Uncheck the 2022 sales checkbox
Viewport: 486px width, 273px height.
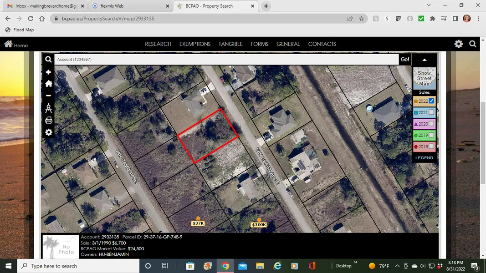(431, 101)
